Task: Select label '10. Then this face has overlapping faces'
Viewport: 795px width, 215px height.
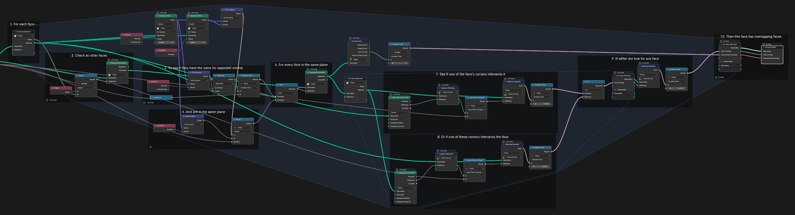Action: (x=751, y=36)
